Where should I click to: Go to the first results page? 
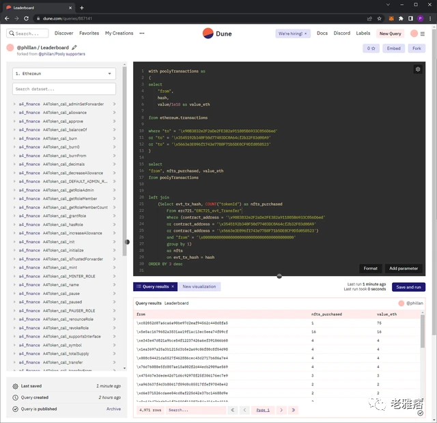coord(232,410)
